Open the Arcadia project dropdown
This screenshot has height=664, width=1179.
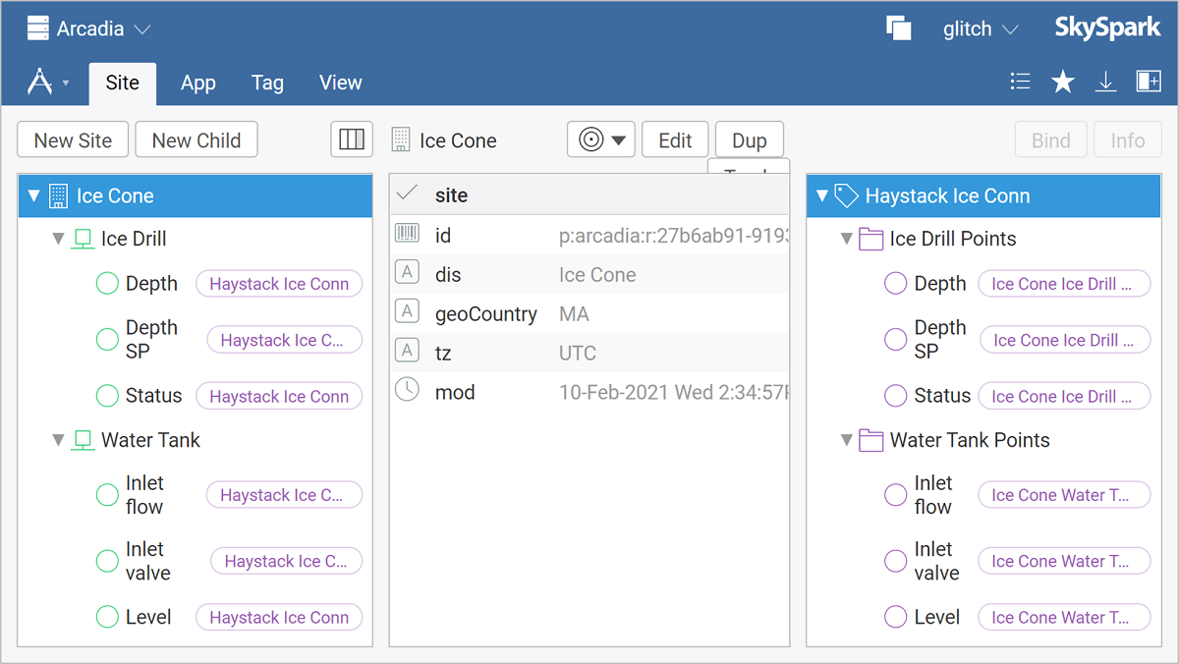click(x=89, y=28)
